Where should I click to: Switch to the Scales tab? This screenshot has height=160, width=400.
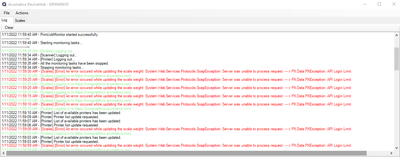tap(20, 21)
